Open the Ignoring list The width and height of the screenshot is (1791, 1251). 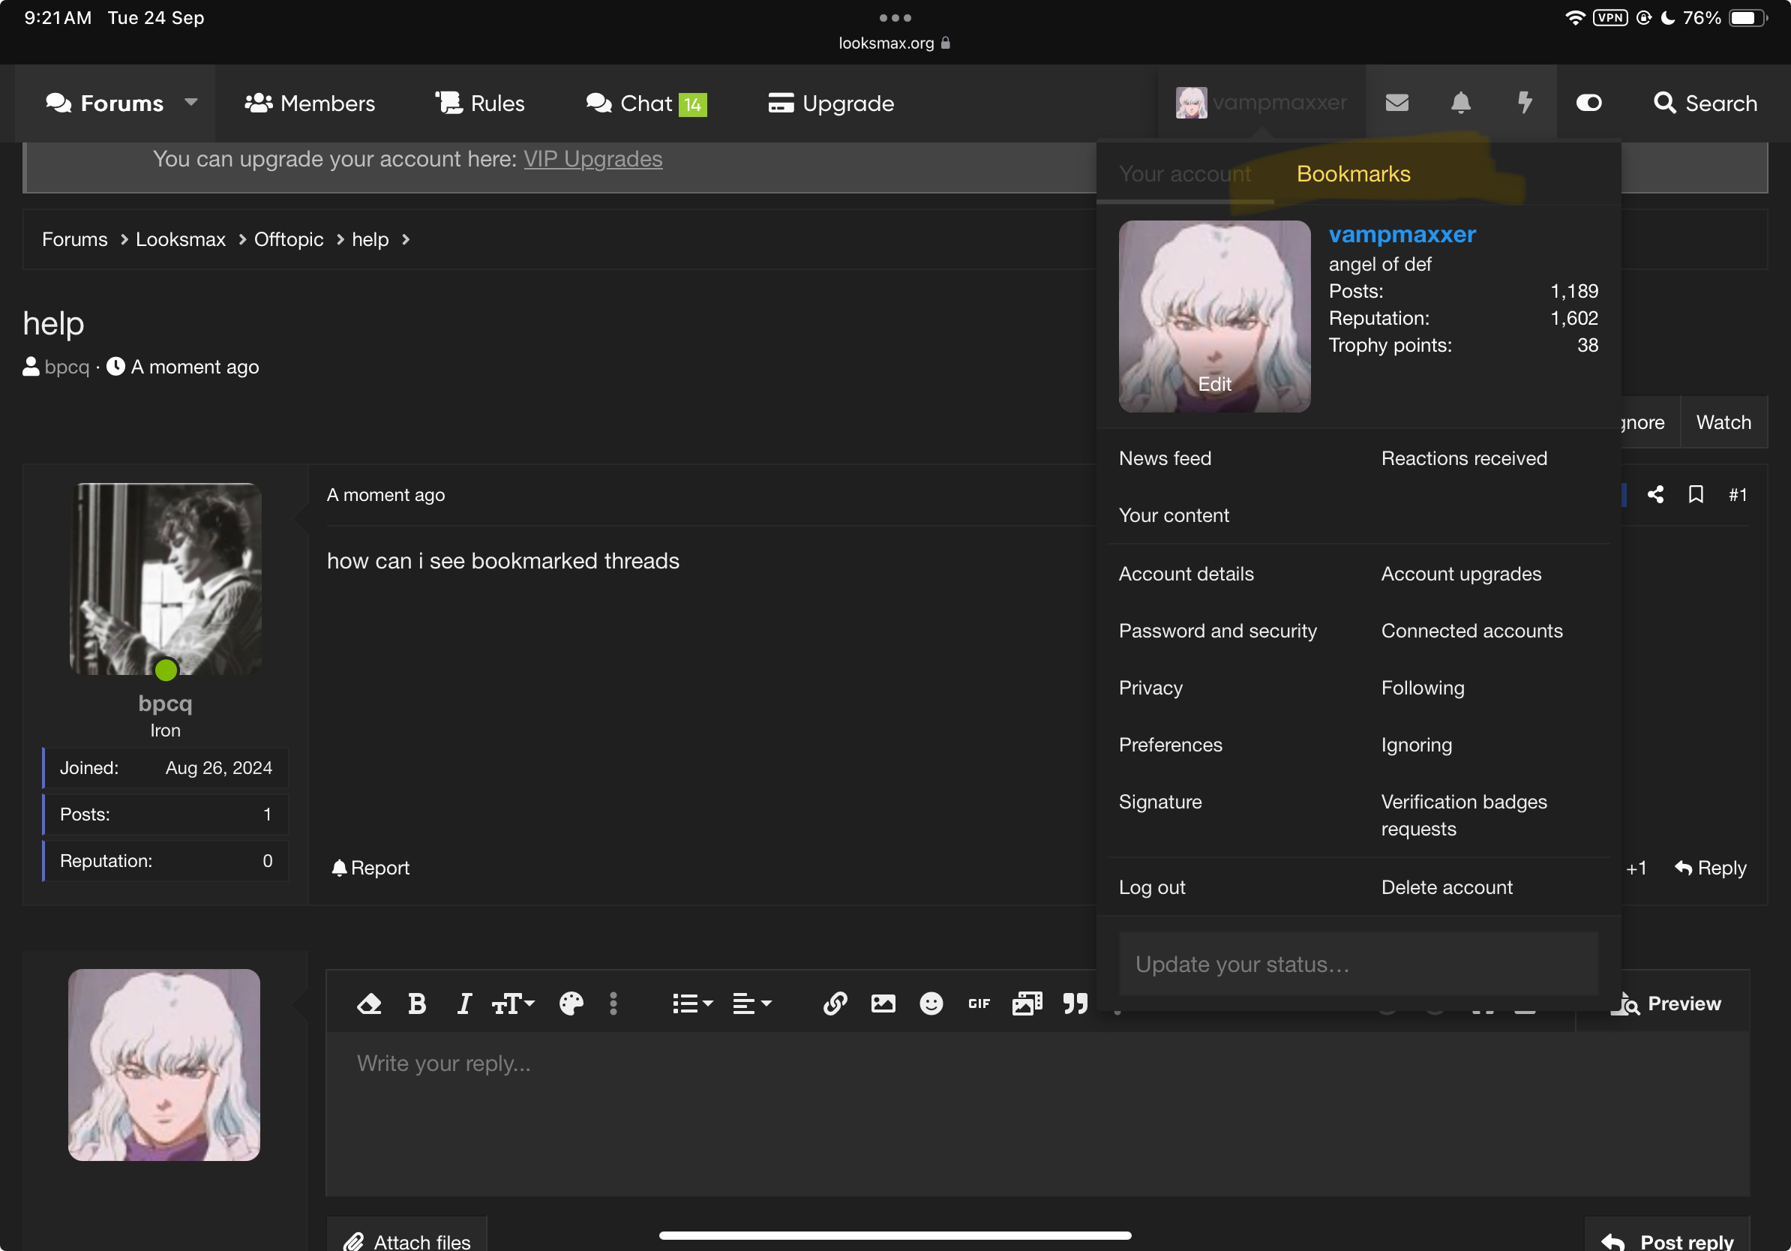[1417, 745]
